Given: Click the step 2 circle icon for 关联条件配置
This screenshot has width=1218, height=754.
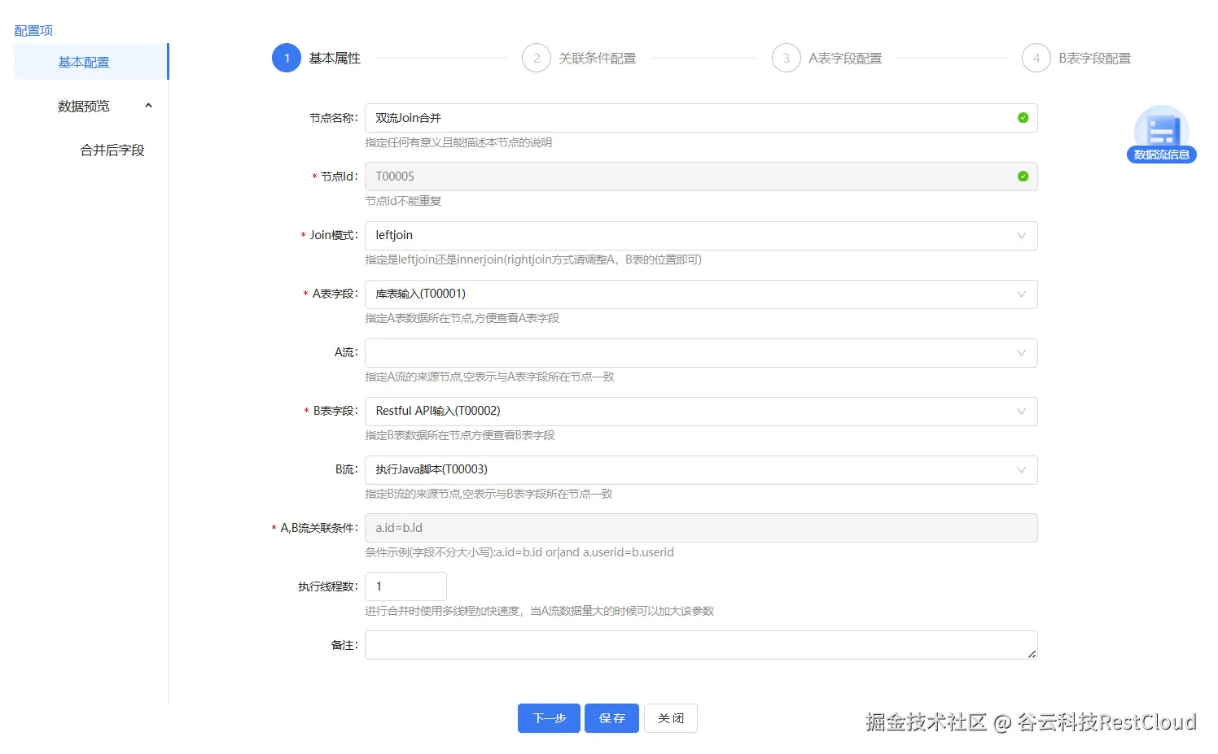Looking at the screenshot, I should click(537, 58).
